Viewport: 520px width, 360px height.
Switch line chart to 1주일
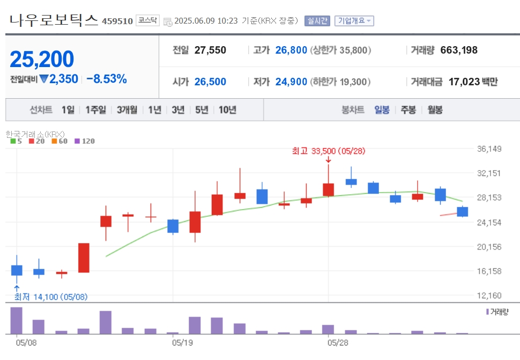(x=95, y=110)
